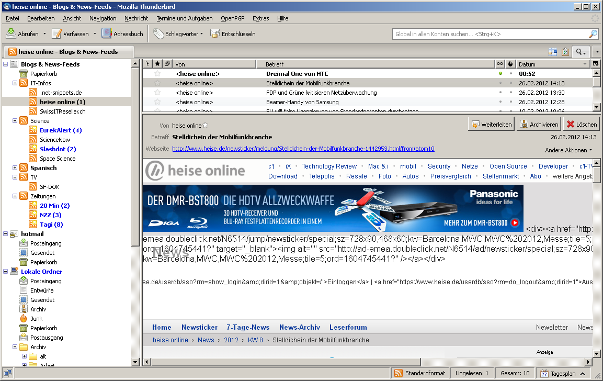
Task: Collapse the hotmail account
Action: pos(5,234)
